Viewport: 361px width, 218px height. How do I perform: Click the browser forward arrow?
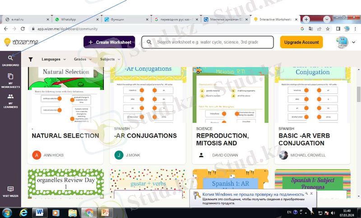pyautogui.click(x=14, y=29)
